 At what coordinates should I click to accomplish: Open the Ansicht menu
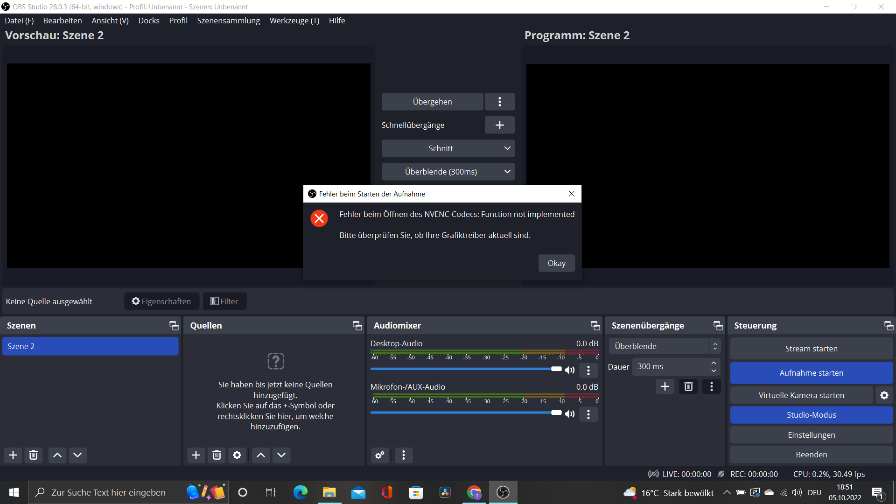[110, 21]
